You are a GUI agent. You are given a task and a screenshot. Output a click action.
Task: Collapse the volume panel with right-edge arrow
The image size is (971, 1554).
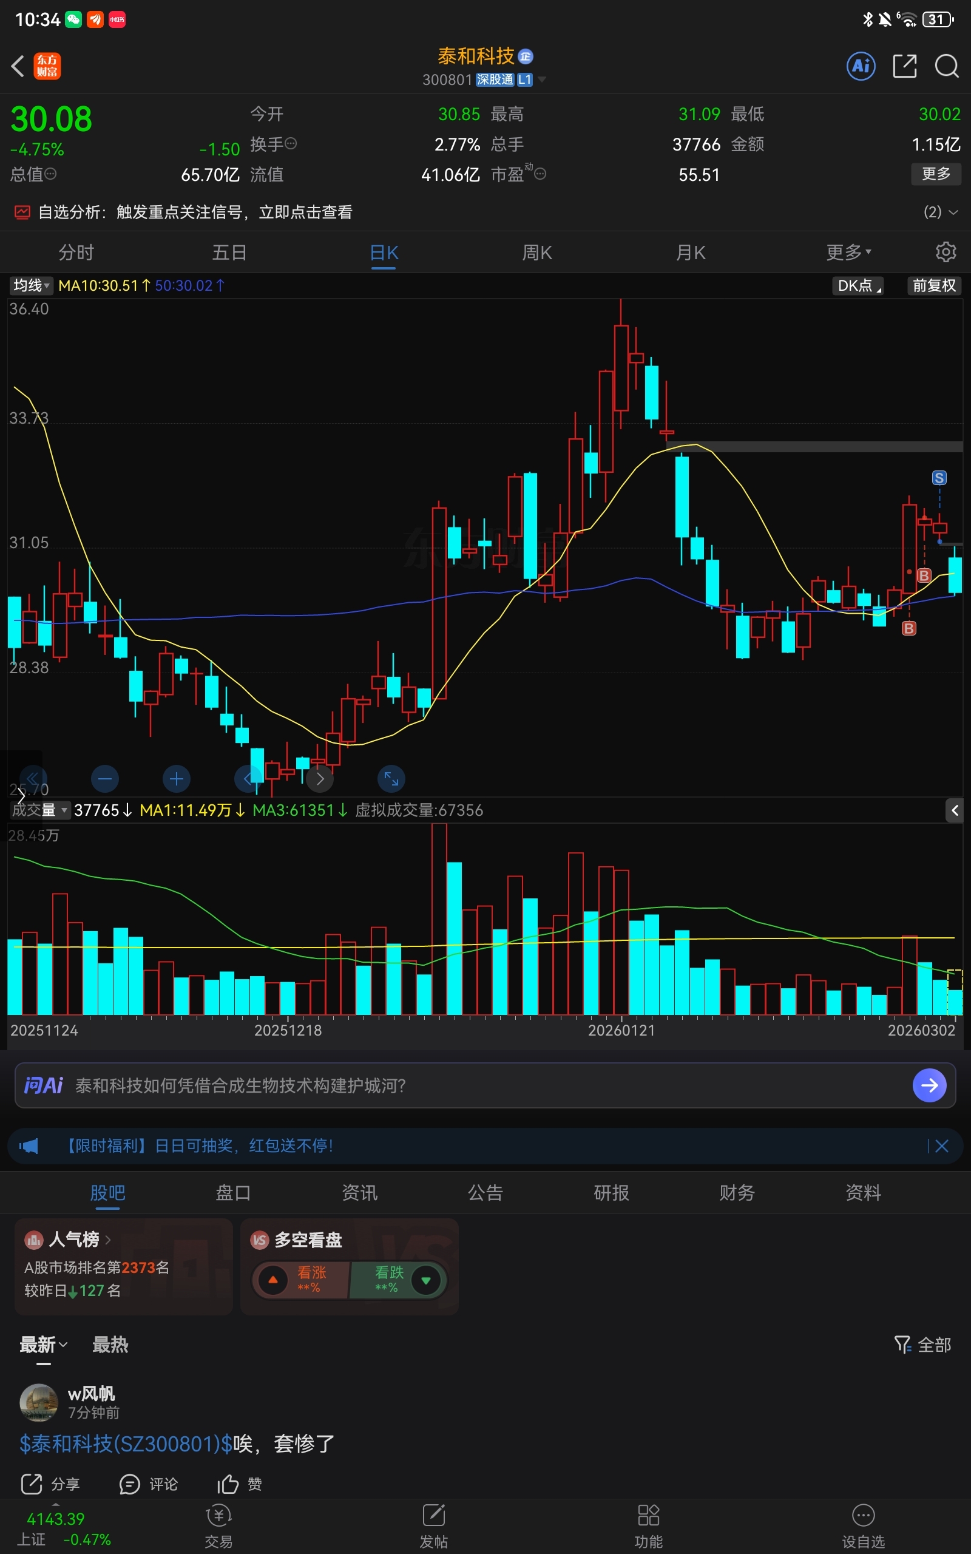tap(954, 810)
